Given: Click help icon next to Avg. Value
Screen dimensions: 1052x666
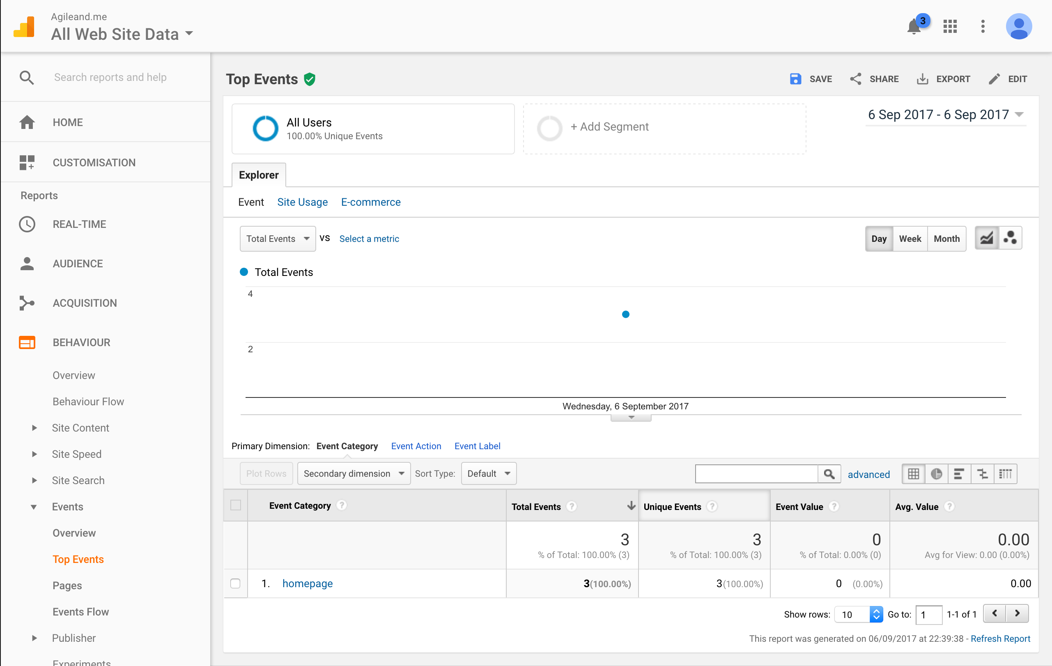Looking at the screenshot, I should 949,506.
